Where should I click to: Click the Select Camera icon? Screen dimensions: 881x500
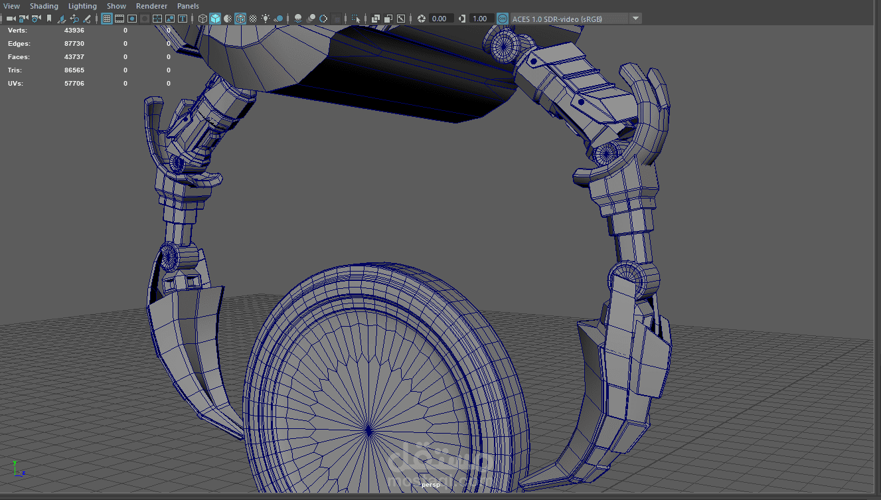(11, 19)
